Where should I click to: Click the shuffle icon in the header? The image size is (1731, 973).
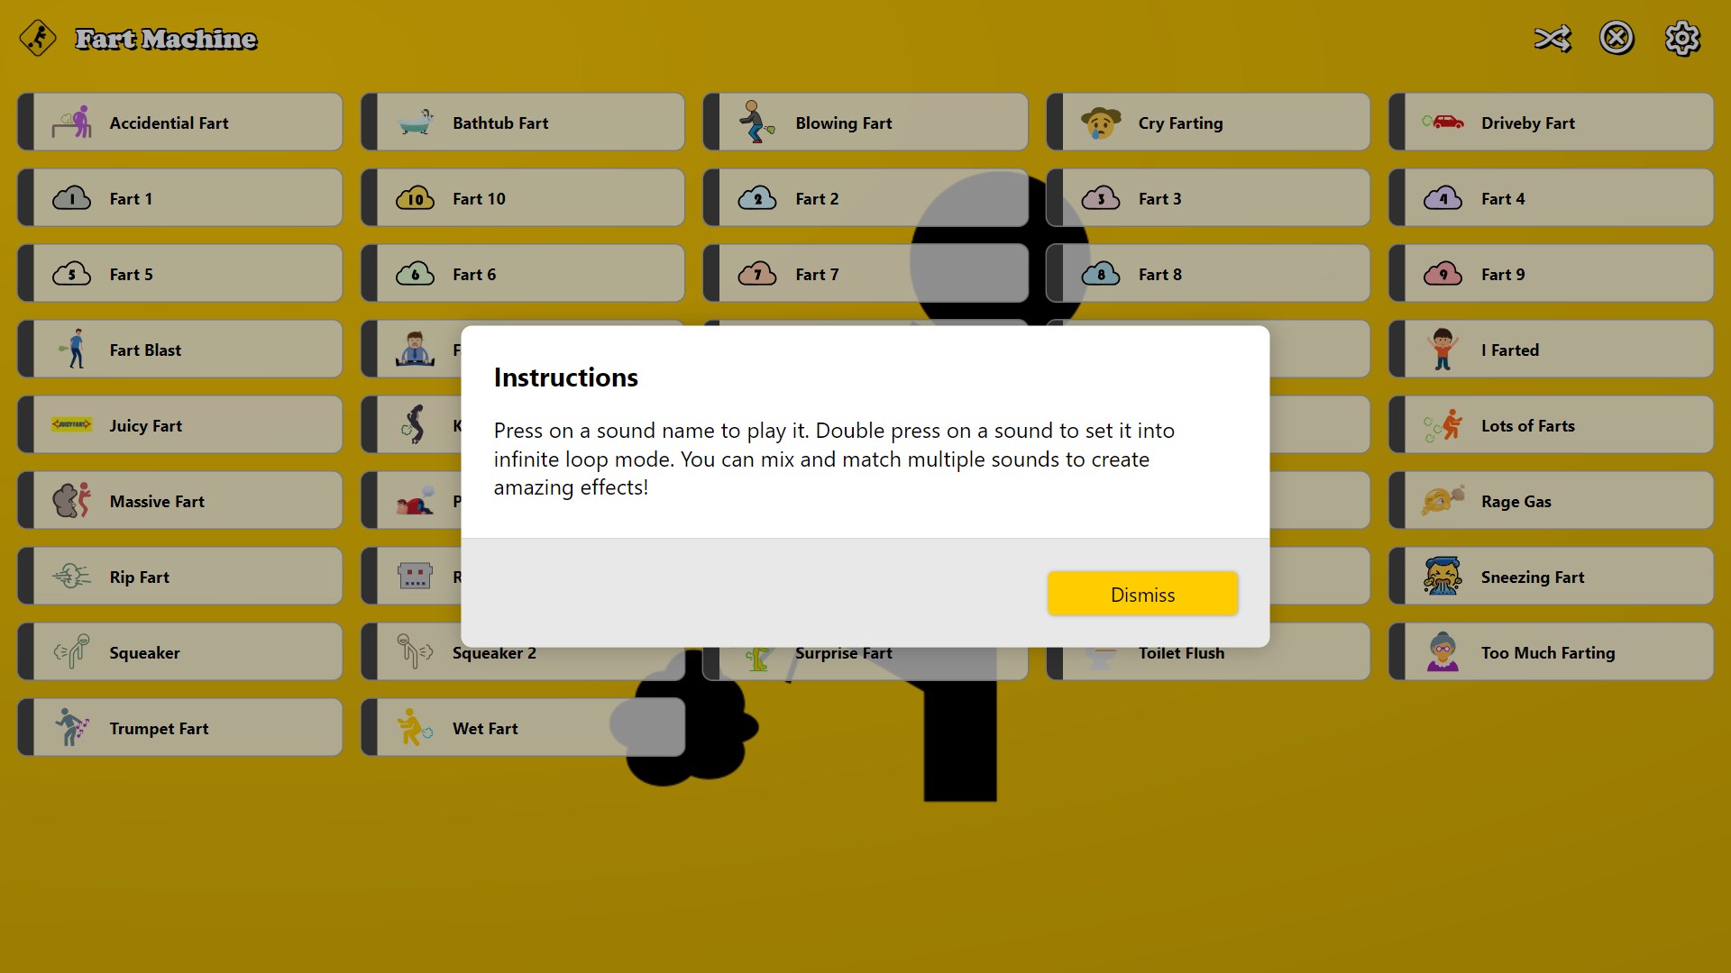pos(1552,39)
